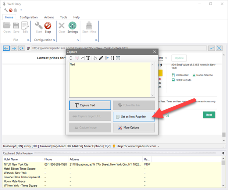Viewport: 228px width, 190px height.
Task: Click Set as Next Page link button
Action: (x=133, y=116)
